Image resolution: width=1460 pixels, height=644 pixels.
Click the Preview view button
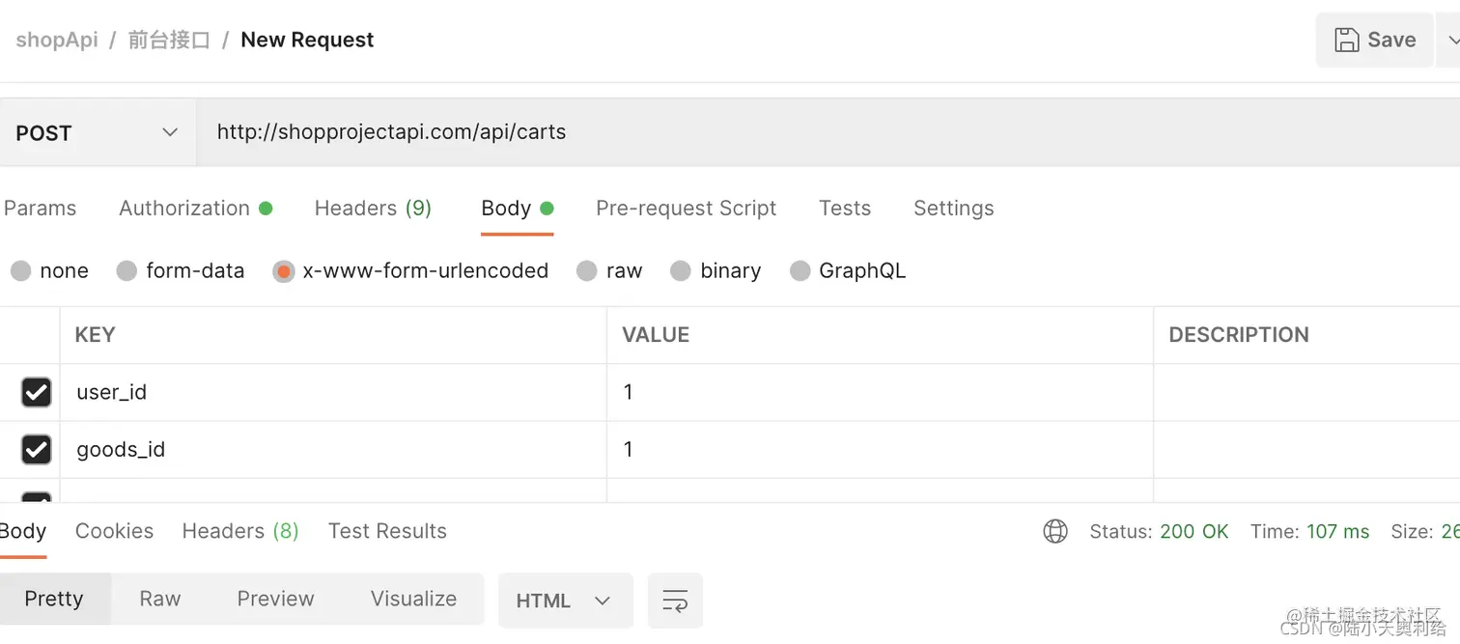tap(275, 599)
